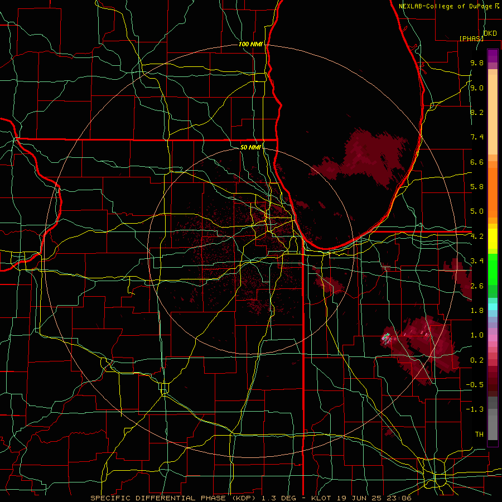Click the 6.6 scale value

point(477,162)
